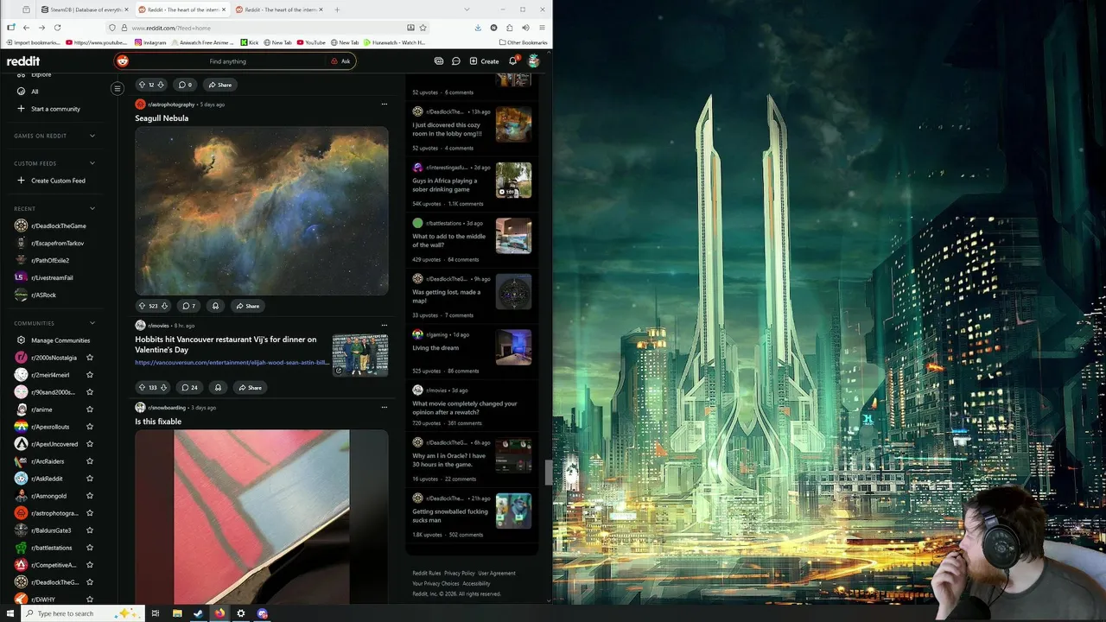Switch to the last Reddit browser tab
Image resolution: width=1106 pixels, height=622 pixels.
point(279,10)
